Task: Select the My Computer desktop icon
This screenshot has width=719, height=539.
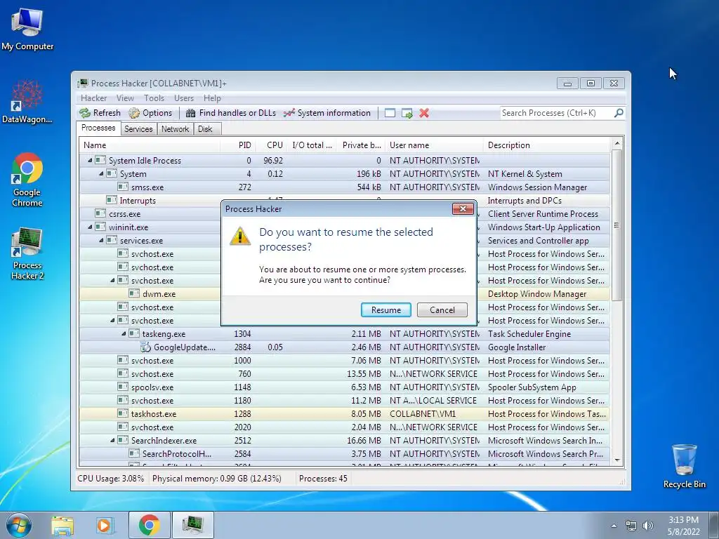Action: click(27, 29)
